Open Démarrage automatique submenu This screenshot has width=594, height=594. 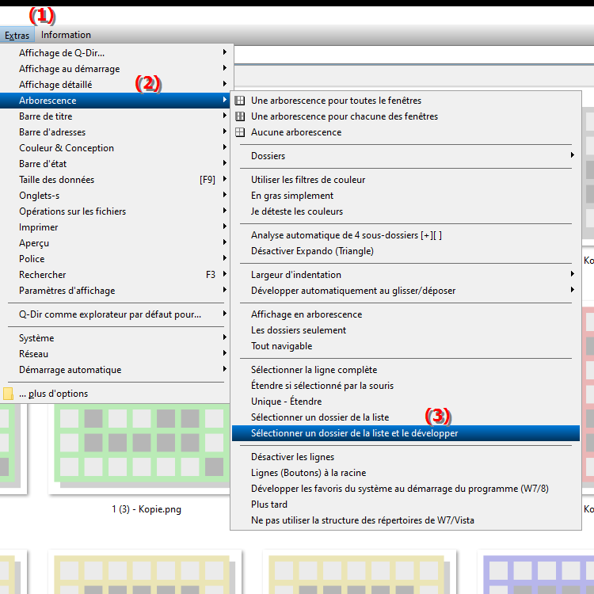[x=115, y=370]
